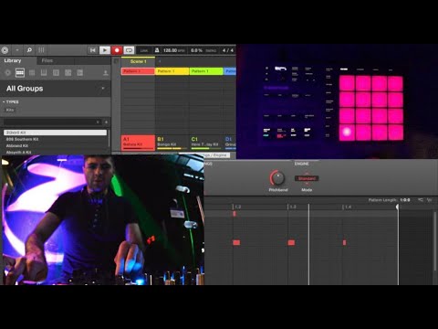Select the blue pattern clip
This screenshot has height=329, width=438.
[230, 71]
